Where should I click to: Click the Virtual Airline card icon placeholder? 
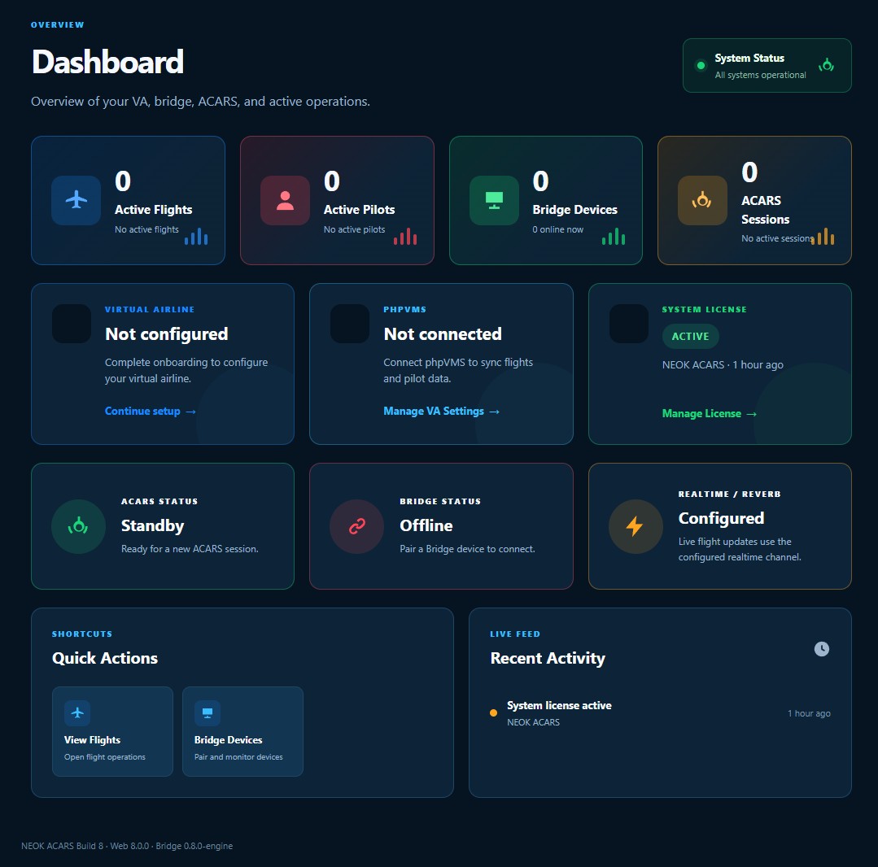72,324
